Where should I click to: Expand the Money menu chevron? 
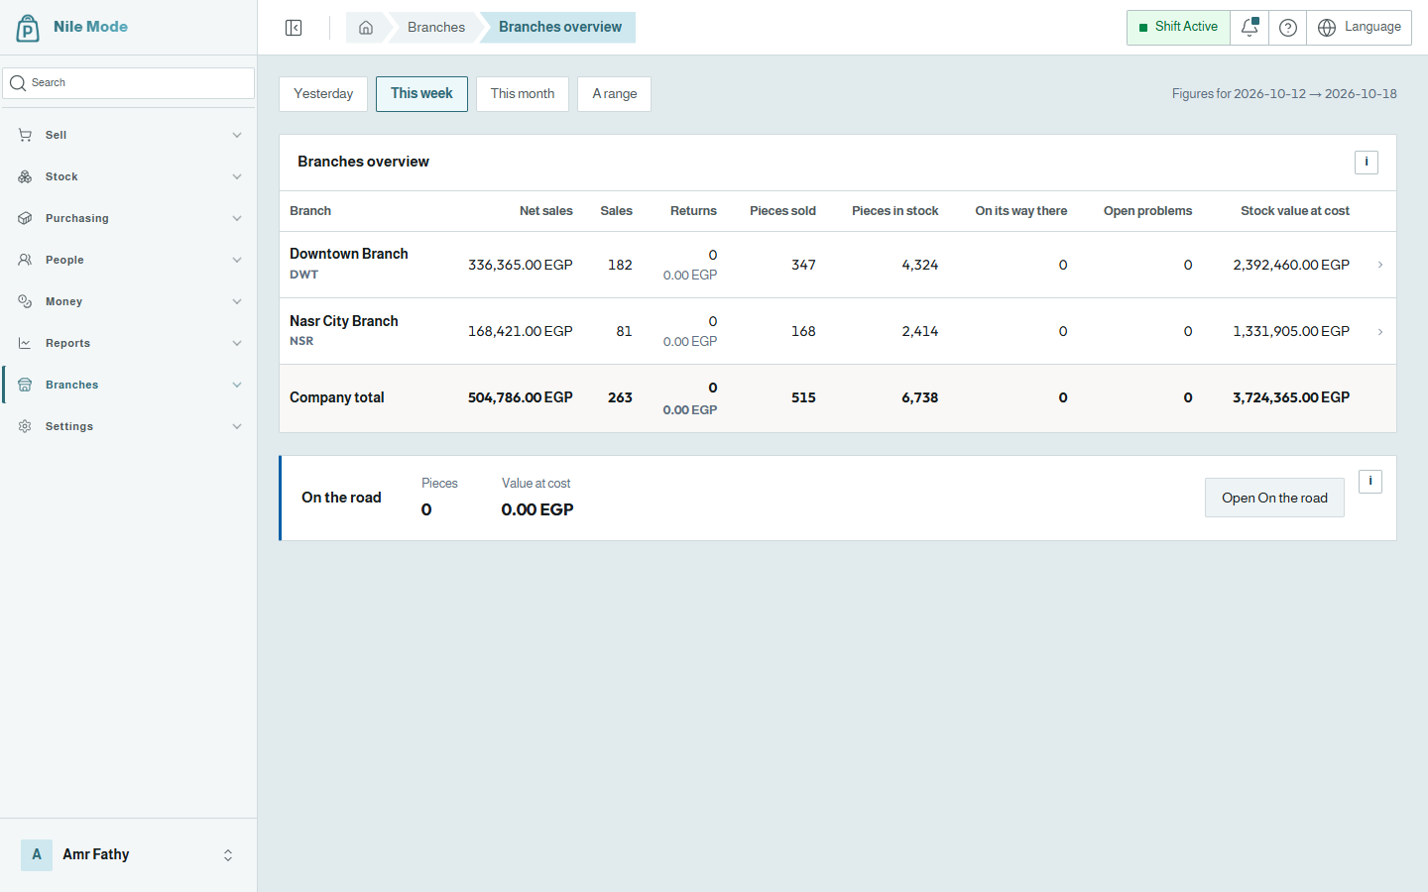click(237, 301)
